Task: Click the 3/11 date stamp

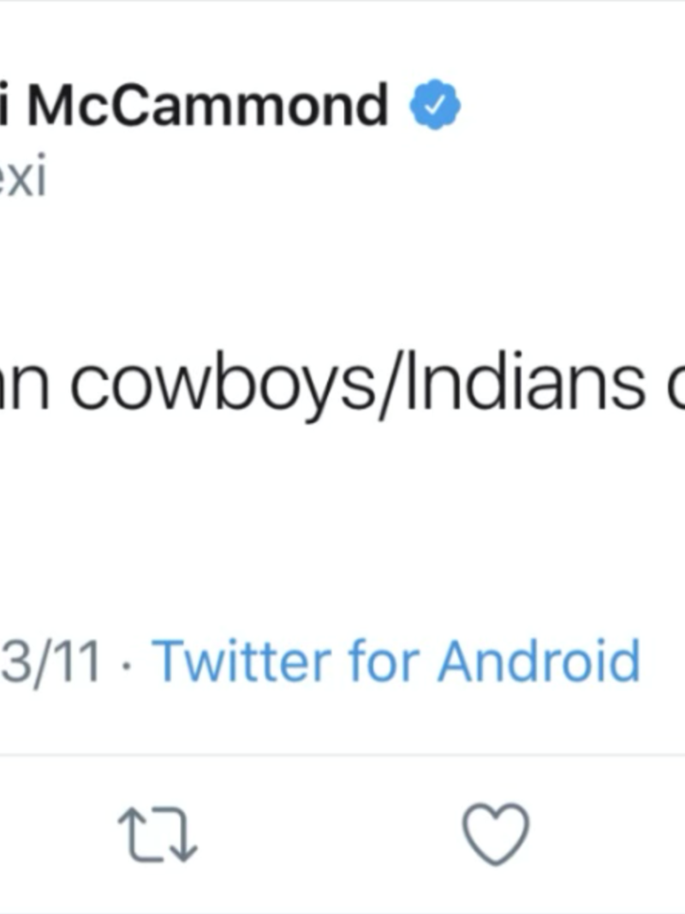Action: coord(50,662)
